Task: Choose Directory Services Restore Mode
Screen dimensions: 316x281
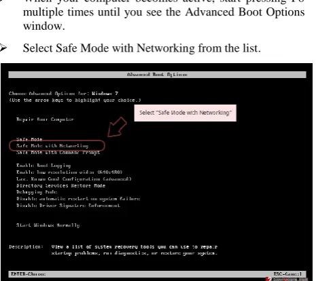Action: (x=60, y=185)
